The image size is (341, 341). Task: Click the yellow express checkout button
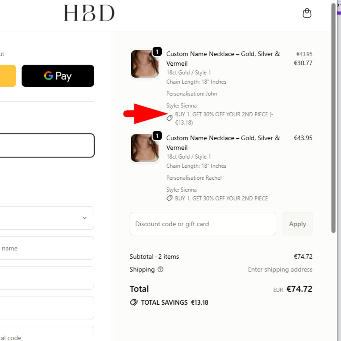coord(8,76)
